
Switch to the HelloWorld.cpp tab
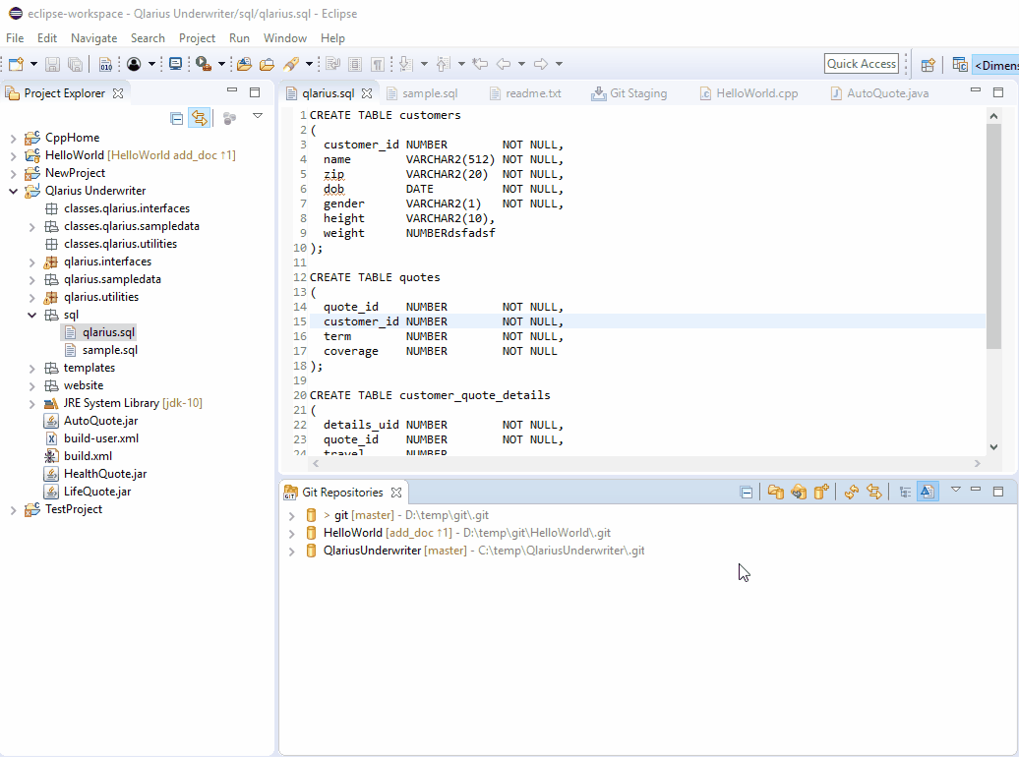(x=755, y=93)
